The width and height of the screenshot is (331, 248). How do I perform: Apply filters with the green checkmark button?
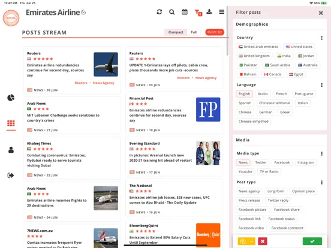[312, 241]
